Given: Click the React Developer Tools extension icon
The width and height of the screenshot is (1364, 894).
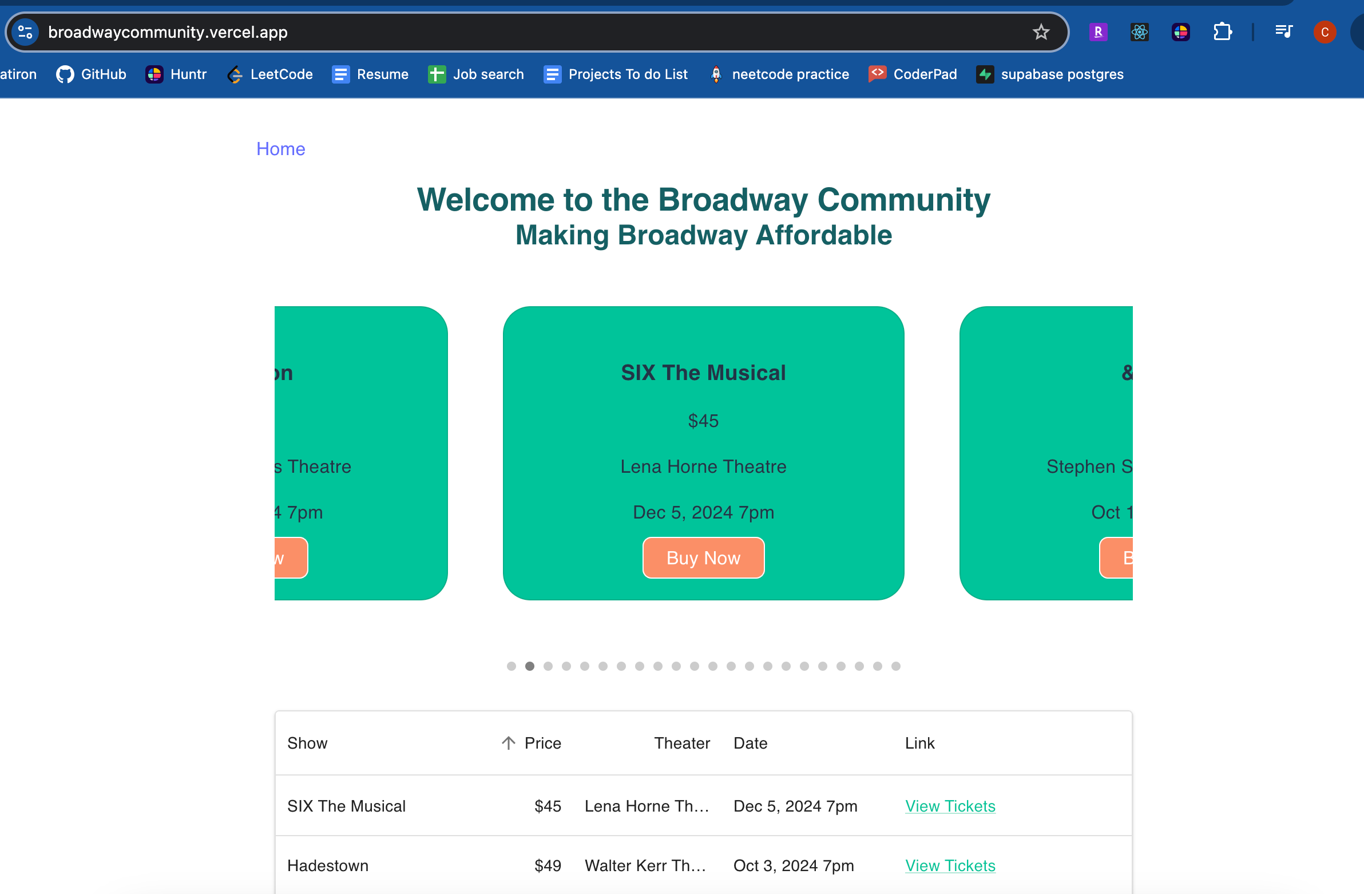Looking at the screenshot, I should [x=1139, y=32].
